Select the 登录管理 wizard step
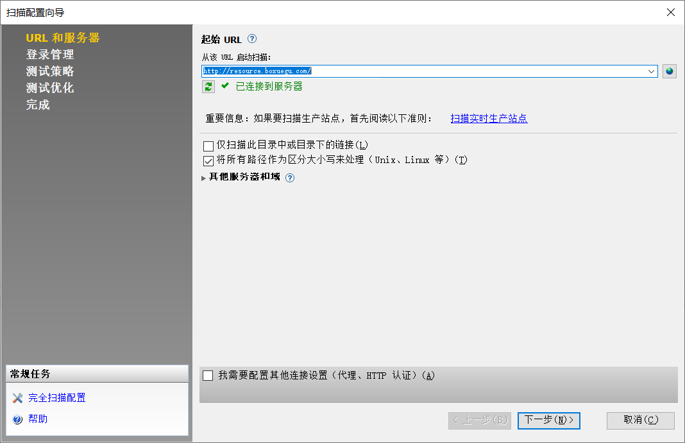The image size is (685, 443). tap(52, 55)
